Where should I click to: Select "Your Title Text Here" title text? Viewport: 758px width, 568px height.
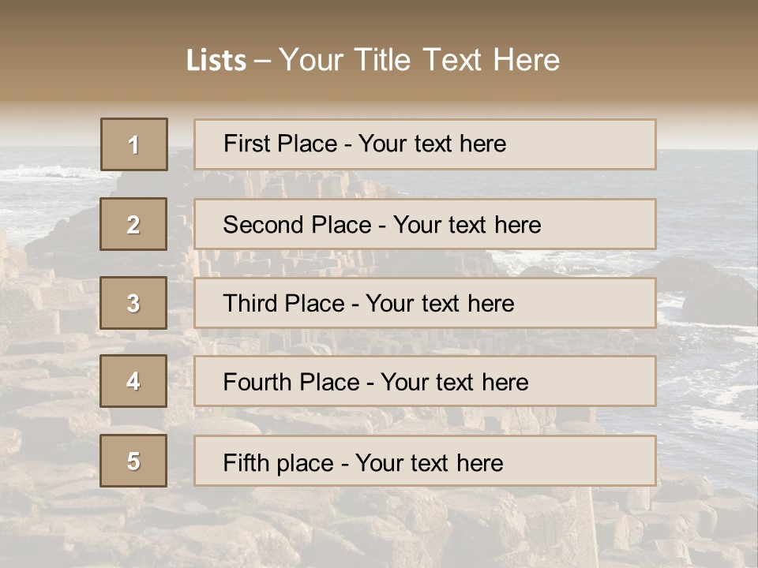click(419, 60)
